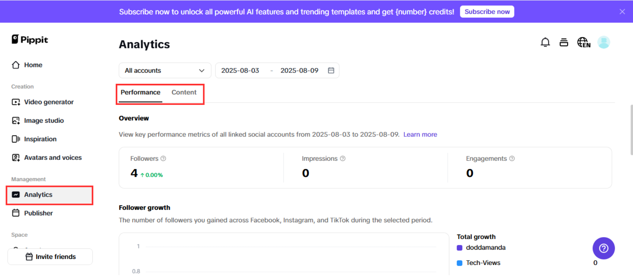Click the Subscribe now button
The image size is (633, 277).
tap(487, 12)
